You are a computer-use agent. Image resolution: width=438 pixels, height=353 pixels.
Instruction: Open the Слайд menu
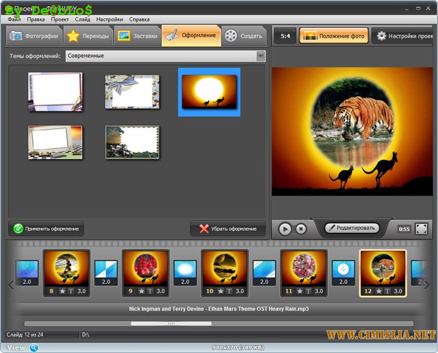coord(83,19)
